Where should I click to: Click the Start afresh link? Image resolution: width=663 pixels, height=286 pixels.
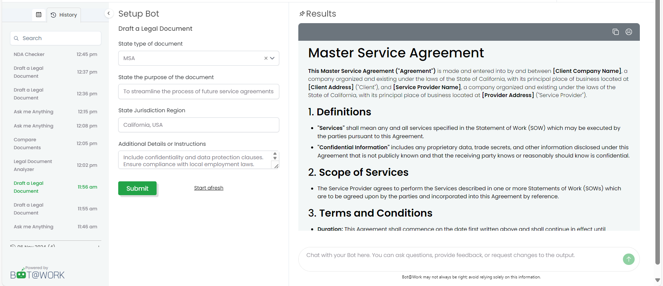click(x=208, y=188)
